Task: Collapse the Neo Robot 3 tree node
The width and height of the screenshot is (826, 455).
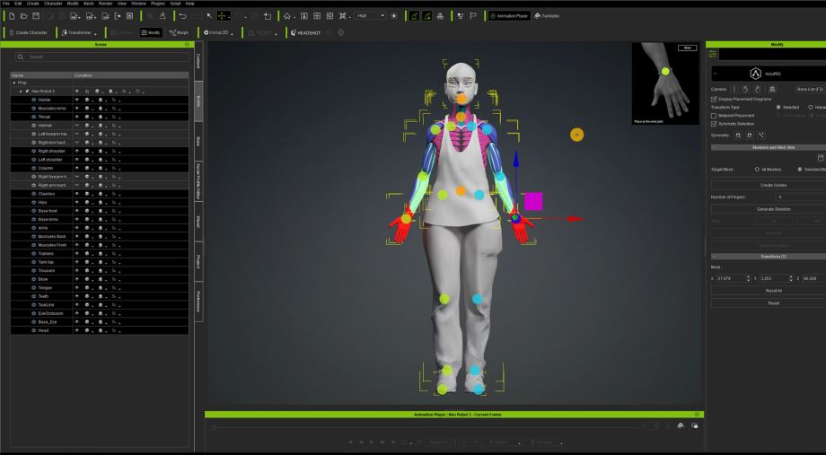Action: tap(21, 92)
